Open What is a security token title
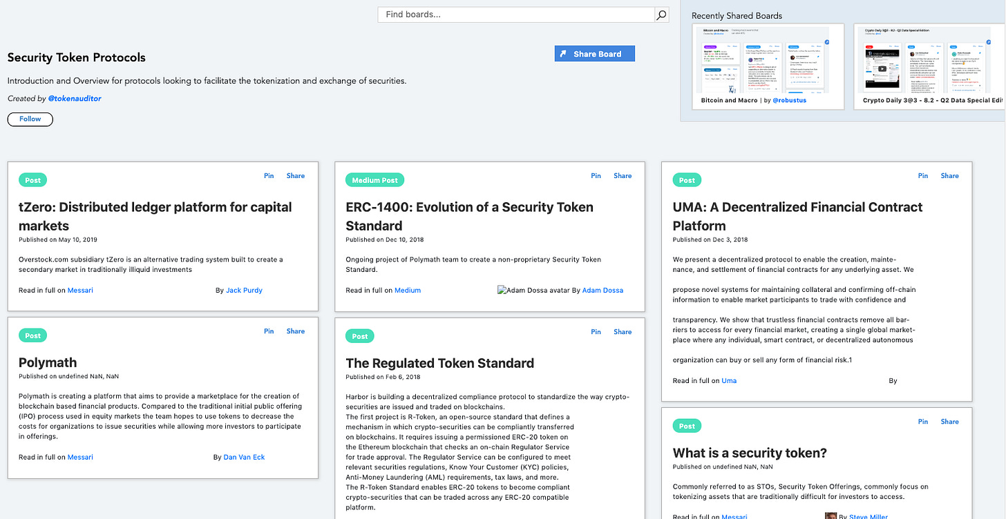Viewport: 1006px width, 519px height. tap(750, 453)
